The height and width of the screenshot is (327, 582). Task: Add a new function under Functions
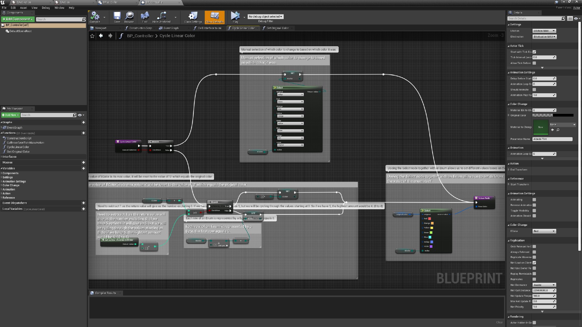pos(84,133)
